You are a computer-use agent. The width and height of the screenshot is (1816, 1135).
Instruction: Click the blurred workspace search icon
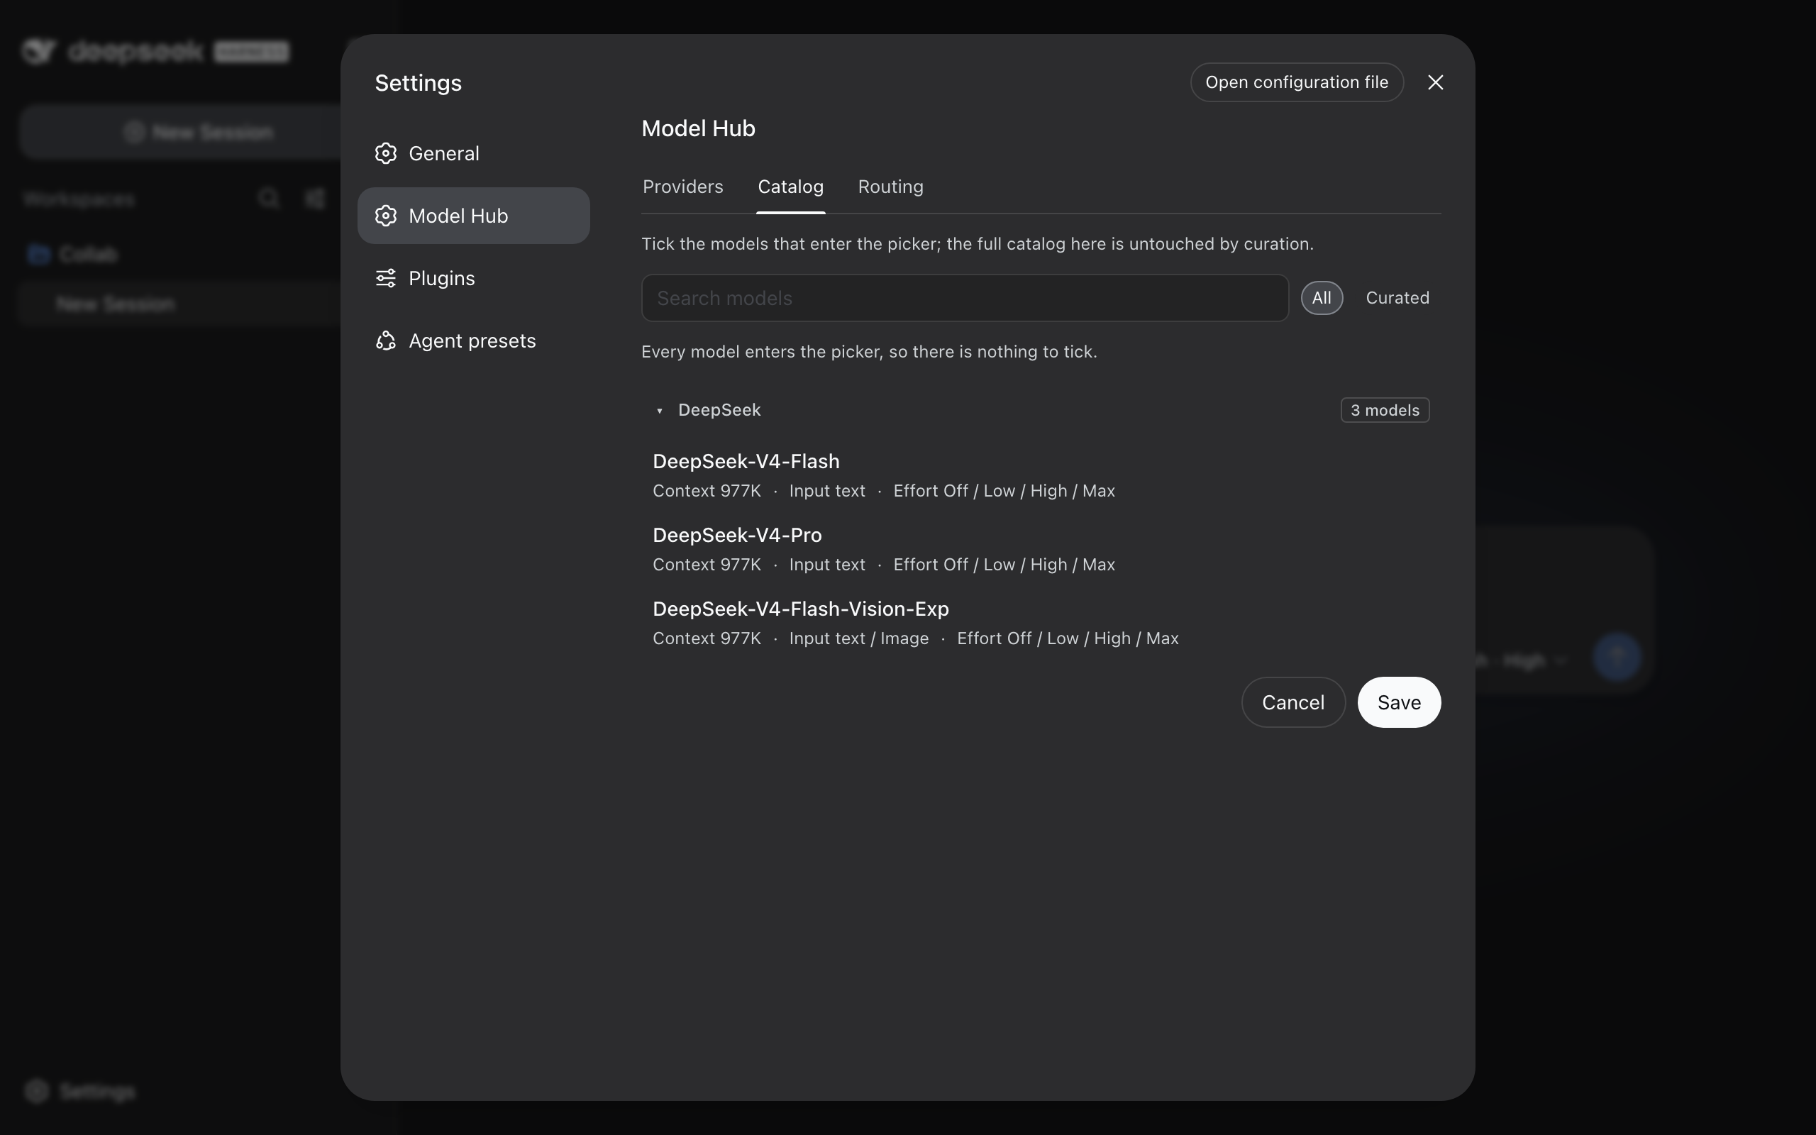click(269, 198)
